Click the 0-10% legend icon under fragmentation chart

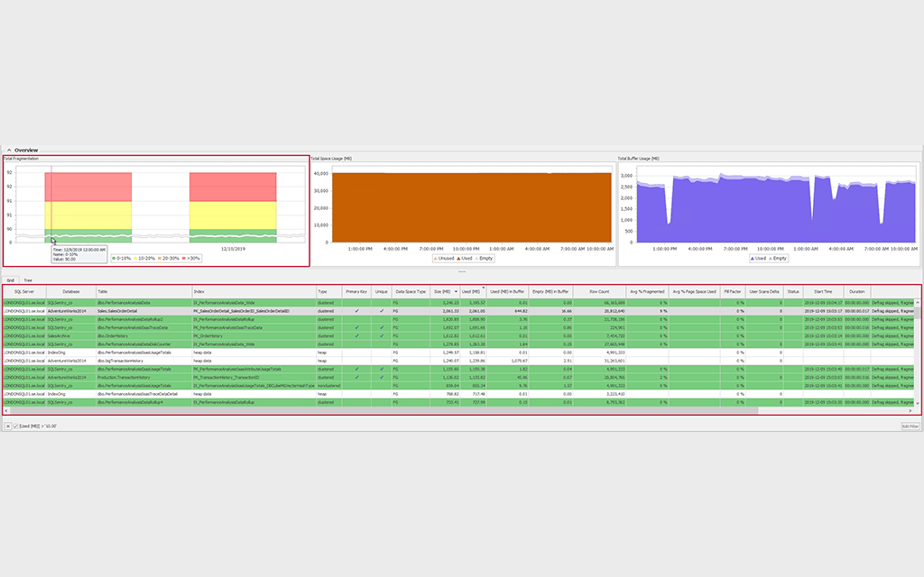(x=115, y=259)
